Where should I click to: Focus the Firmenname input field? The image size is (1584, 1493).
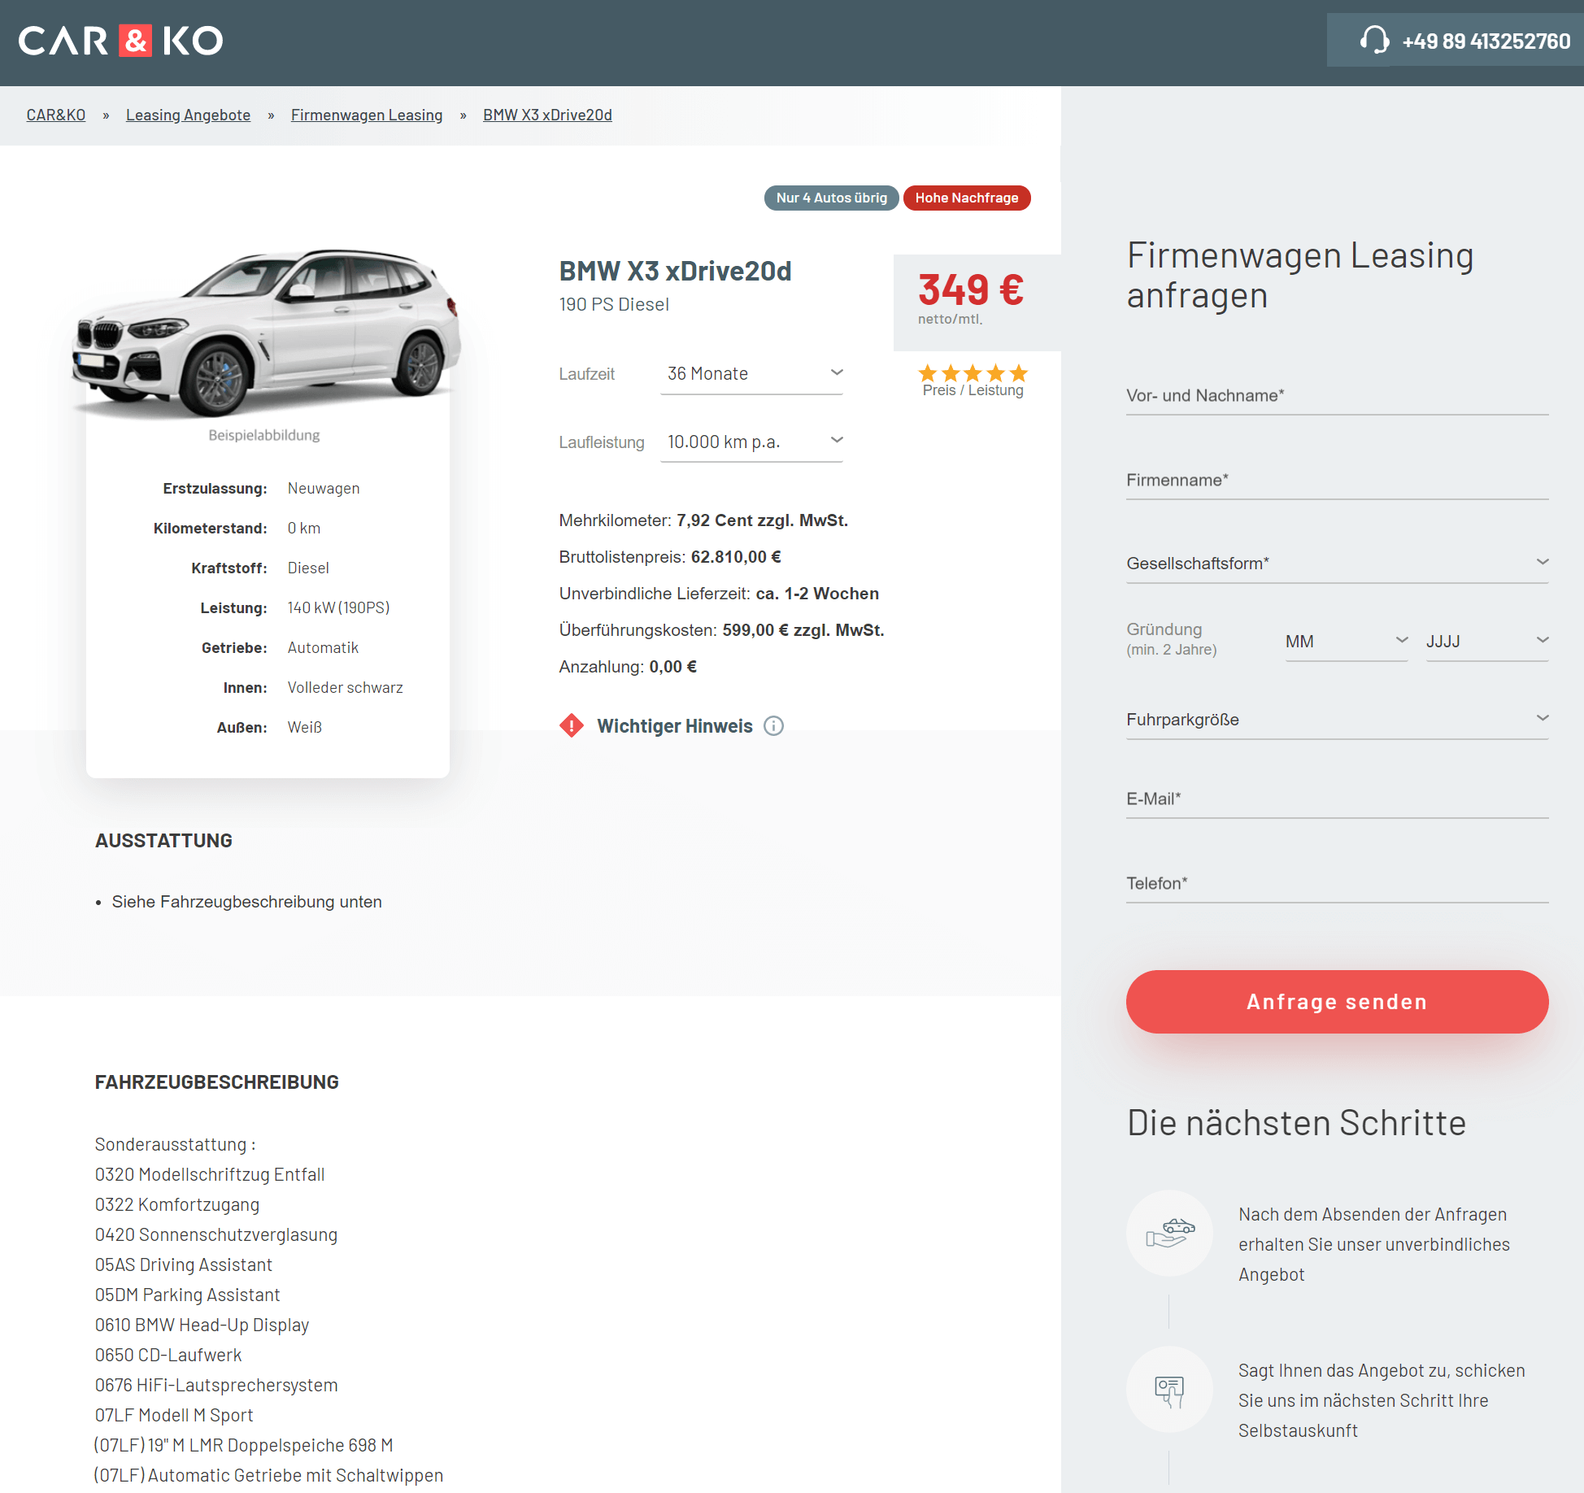tap(1337, 481)
